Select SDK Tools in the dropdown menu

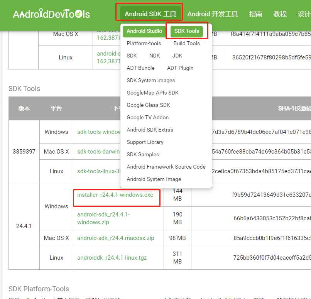click(x=187, y=31)
